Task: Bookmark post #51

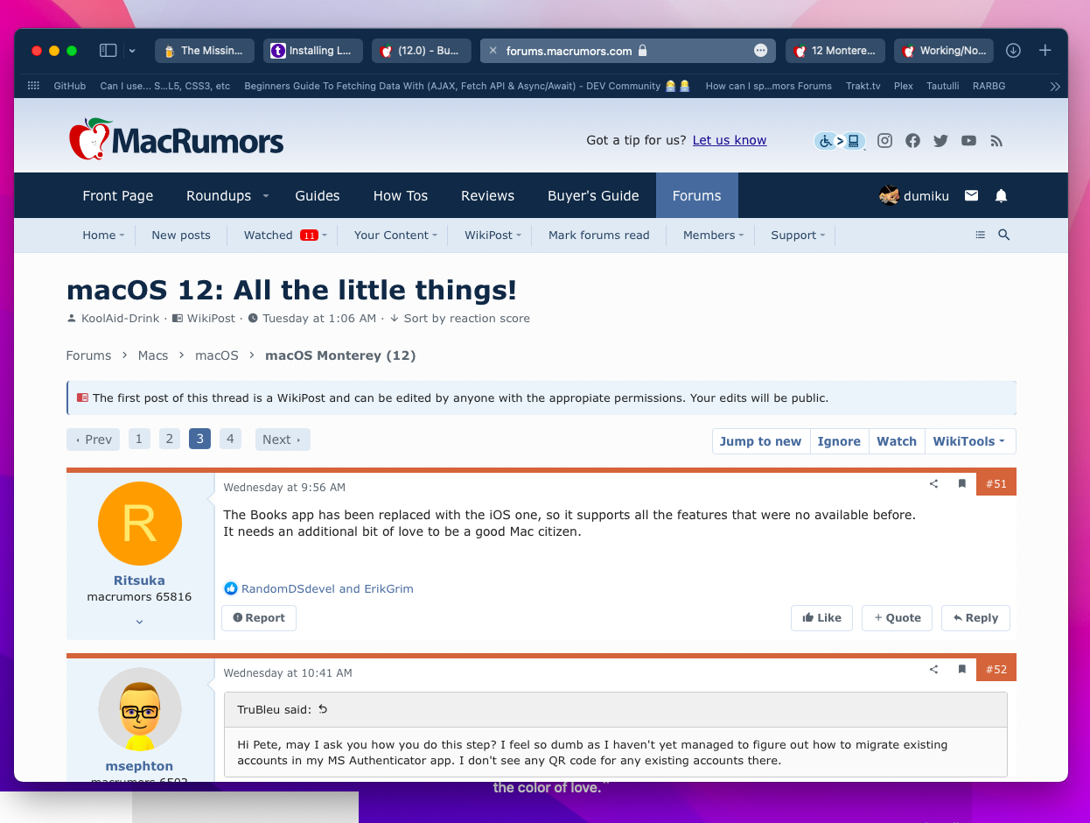Action: [961, 483]
